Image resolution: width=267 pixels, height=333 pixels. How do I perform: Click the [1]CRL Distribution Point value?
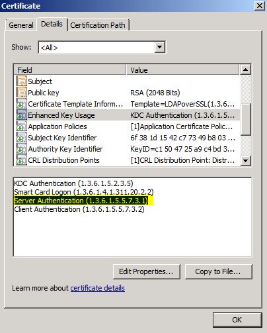[x=182, y=160]
